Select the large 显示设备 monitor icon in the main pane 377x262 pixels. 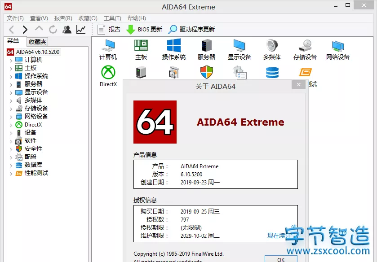click(239, 49)
